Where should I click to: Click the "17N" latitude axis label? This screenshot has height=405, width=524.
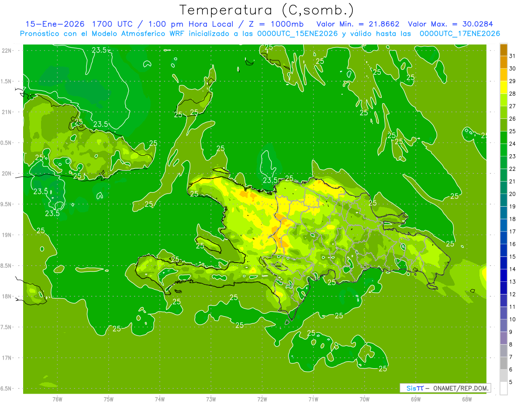[6, 358]
